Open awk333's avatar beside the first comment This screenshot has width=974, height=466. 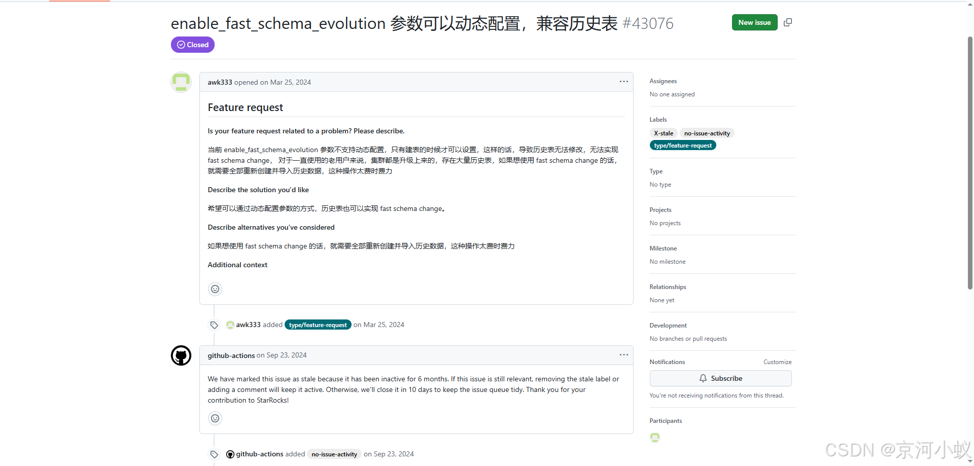point(181,82)
